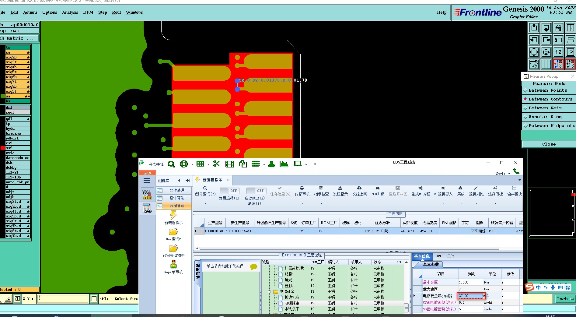
Task: Select Annular Ring measure mode
Action: coord(549,117)
